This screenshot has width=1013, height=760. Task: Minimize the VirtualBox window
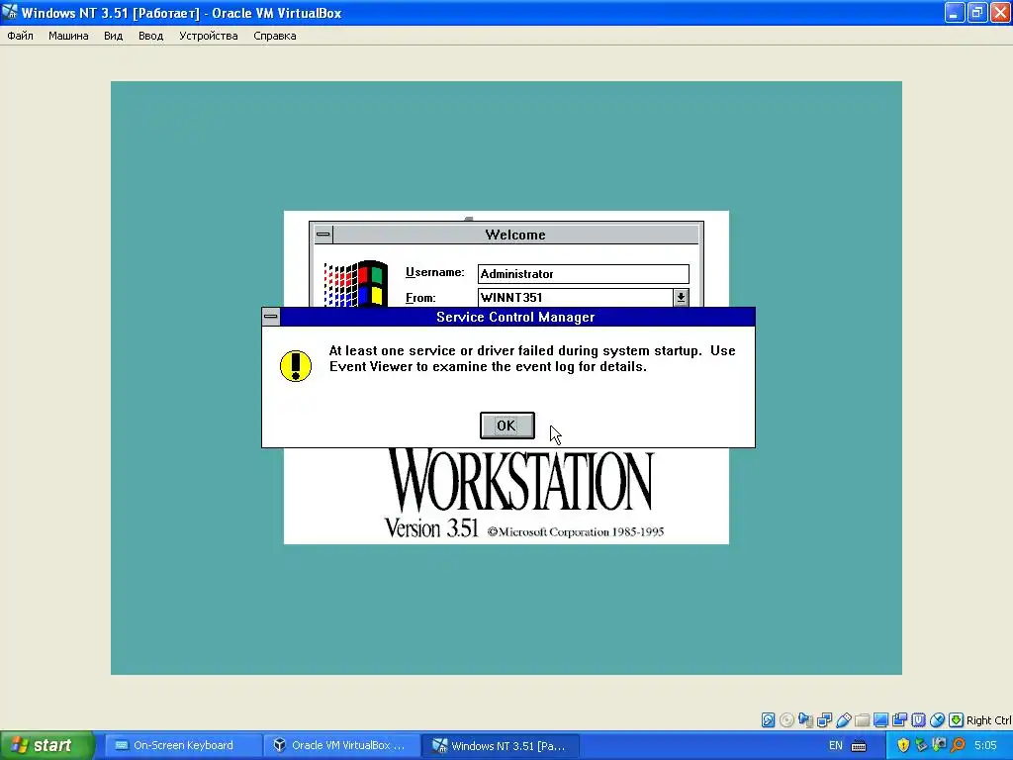coord(955,13)
